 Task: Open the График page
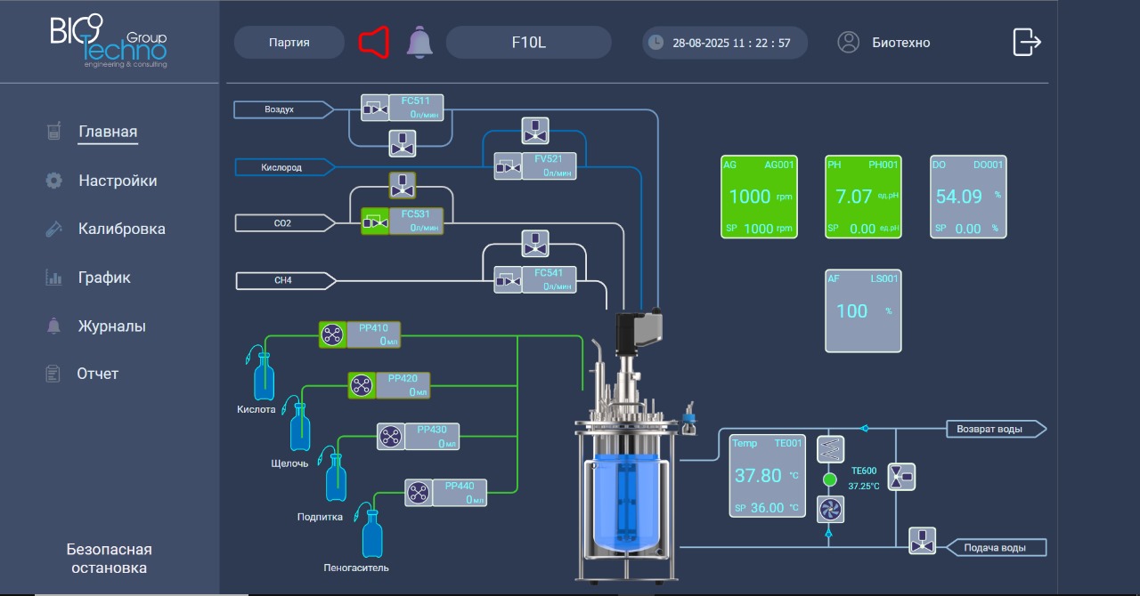coord(104,278)
